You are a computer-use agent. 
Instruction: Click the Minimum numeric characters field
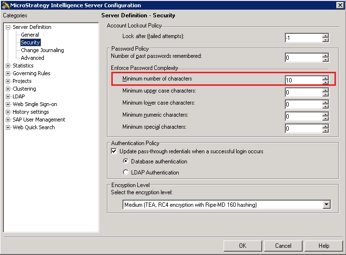pos(304,116)
